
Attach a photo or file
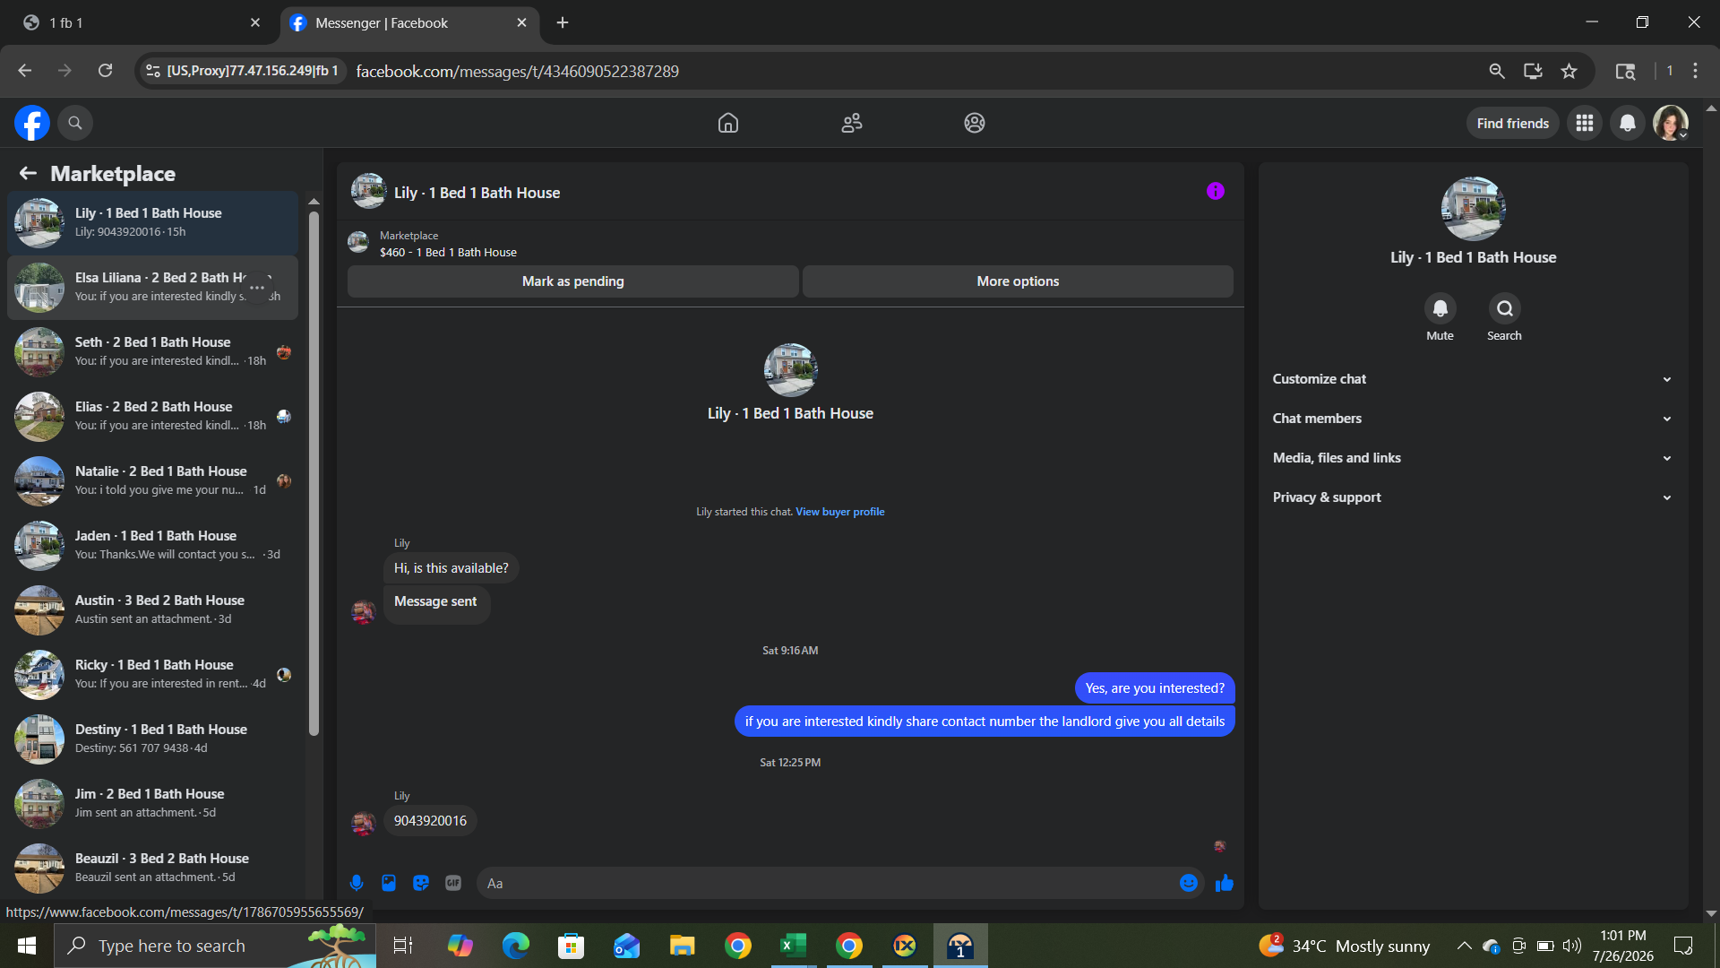tap(389, 883)
